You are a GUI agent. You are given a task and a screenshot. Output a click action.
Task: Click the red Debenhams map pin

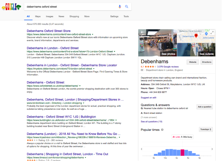(x=196, y=36)
